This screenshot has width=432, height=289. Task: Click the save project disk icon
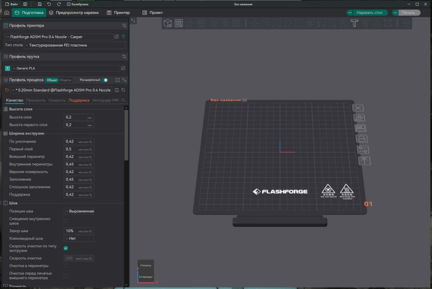tap(39, 4)
